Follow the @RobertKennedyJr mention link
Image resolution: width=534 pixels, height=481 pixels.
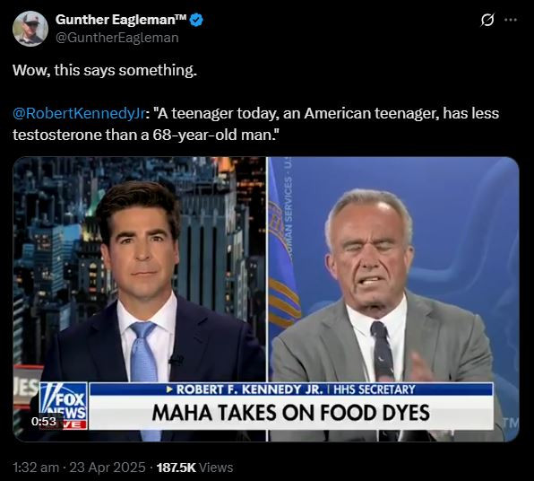point(80,113)
